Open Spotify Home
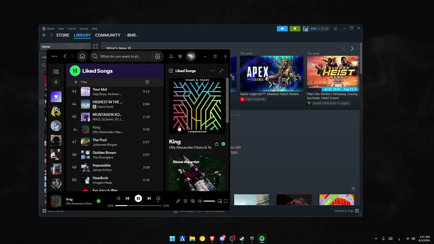The width and height of the screenshot is (434, 244). (82, 56)
